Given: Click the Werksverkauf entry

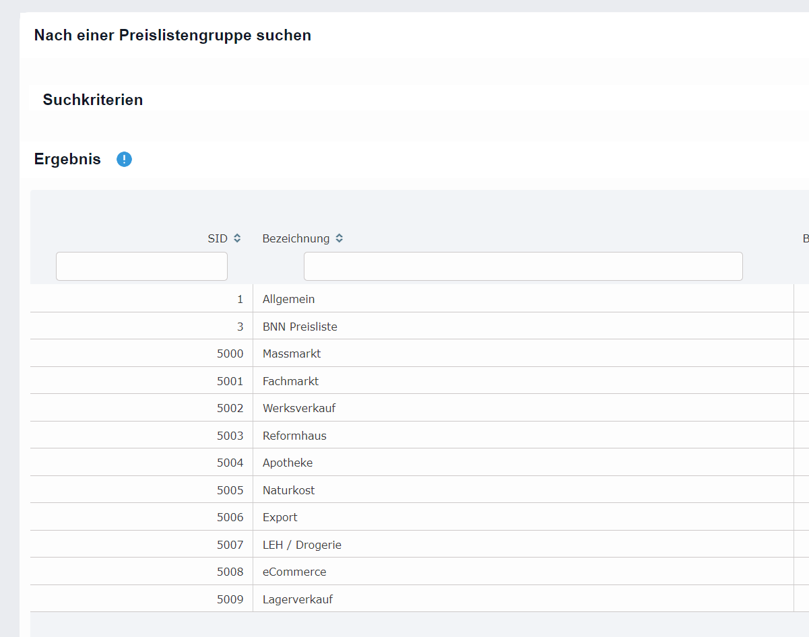Looking at the screenshot, I should pyautogui.click(x=299, y=408).
